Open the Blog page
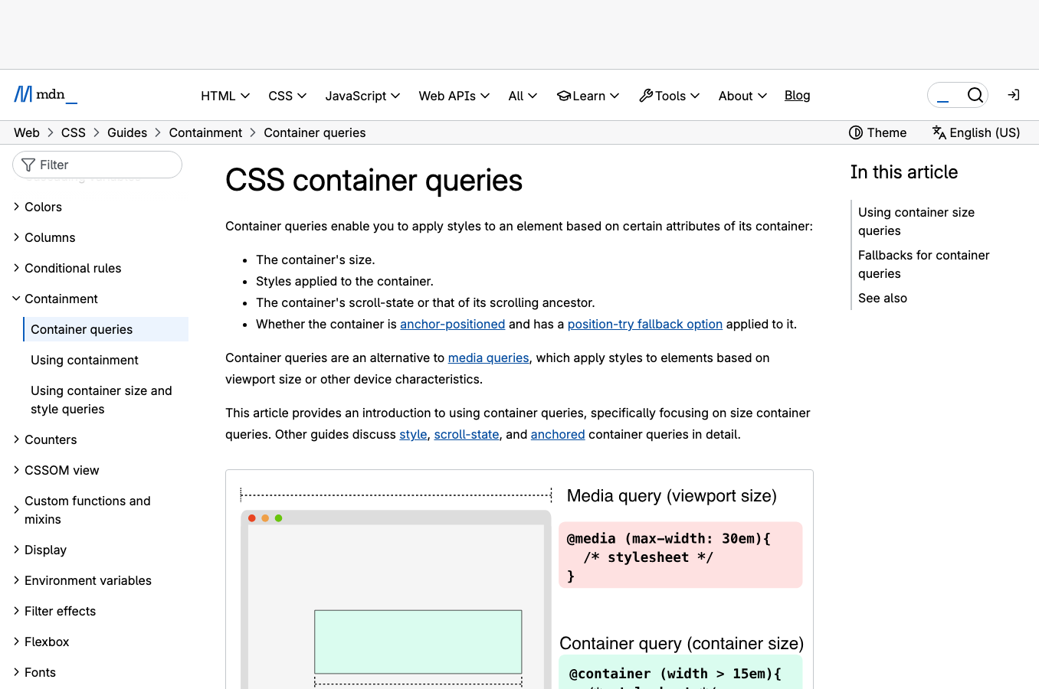Viewport: 1039px width, 689px height. pos(797,95)
